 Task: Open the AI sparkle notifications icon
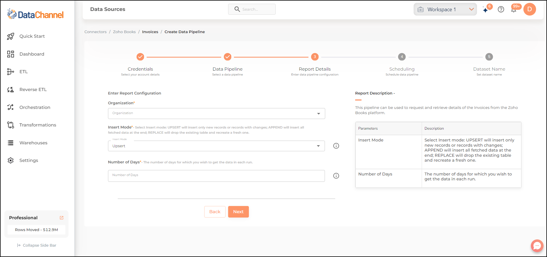point(486,10)
